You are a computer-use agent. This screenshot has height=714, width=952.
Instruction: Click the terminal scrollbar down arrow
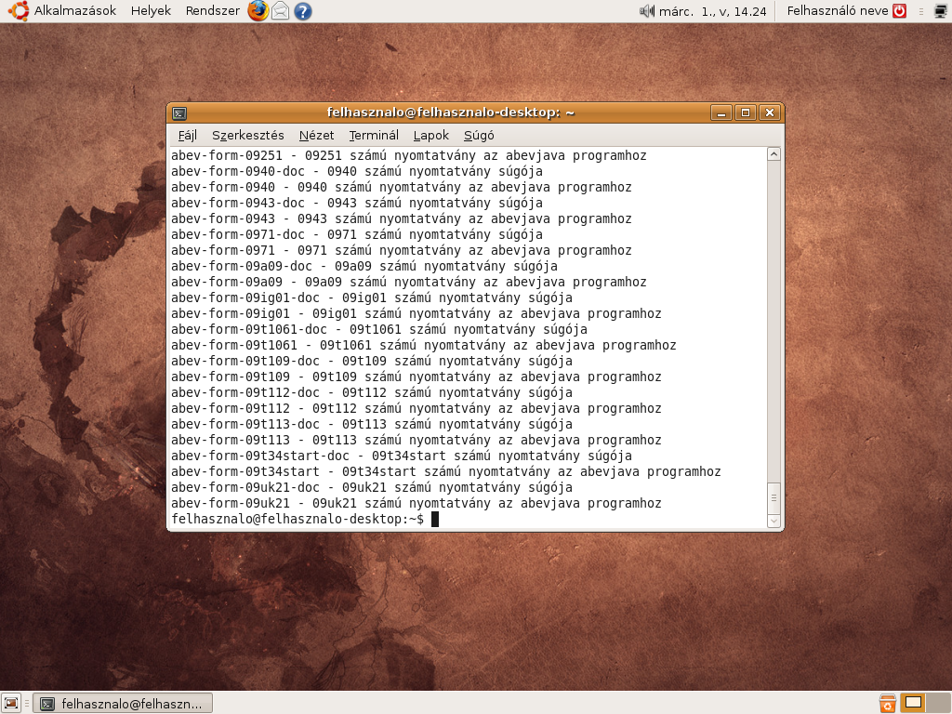pyautogui.click(x=773, y=521)
